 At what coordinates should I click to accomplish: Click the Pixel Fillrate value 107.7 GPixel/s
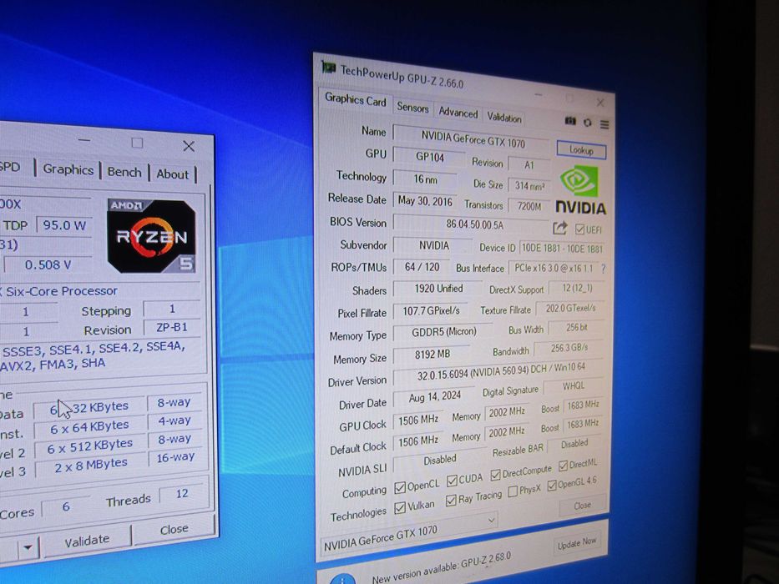(430, 311)
